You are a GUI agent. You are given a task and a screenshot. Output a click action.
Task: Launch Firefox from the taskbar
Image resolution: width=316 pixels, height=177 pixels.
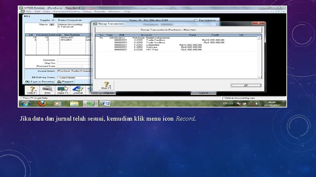[x=42, y=104]
